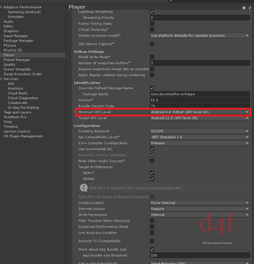Image resolution: width=254 pixels, height=264 pixels.
Task: Open Physics settings category
Action: pyautogui.click(x=10, y=45)
